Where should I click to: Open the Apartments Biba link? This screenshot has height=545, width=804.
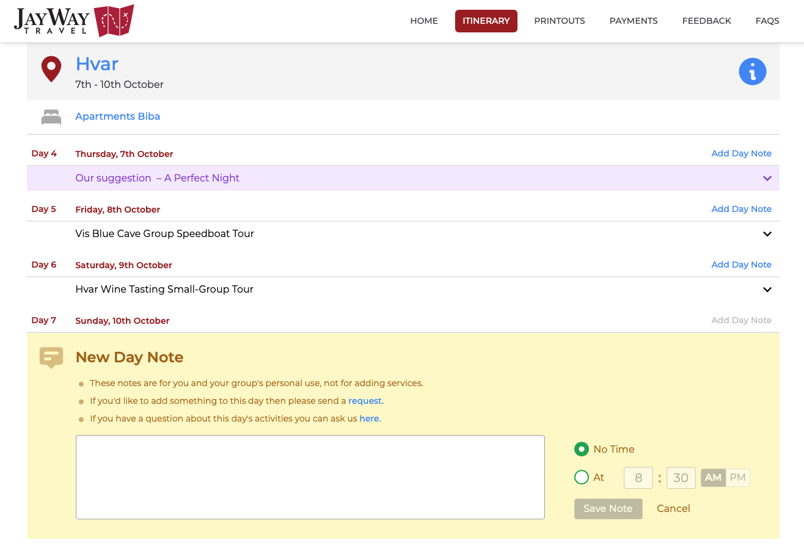[118, 117]
